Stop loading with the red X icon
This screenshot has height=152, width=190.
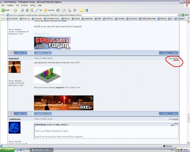22,10
